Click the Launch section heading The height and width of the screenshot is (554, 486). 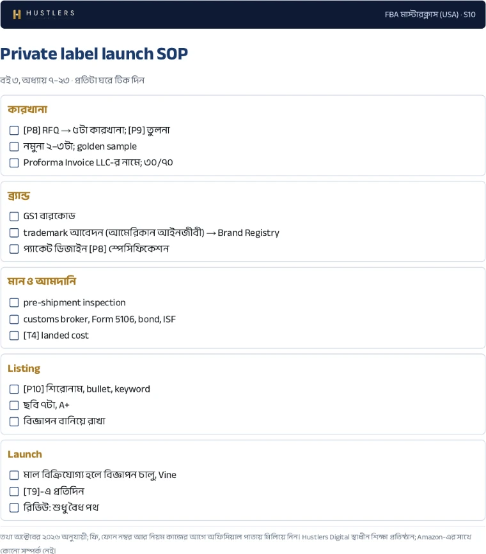coord(25,454)
